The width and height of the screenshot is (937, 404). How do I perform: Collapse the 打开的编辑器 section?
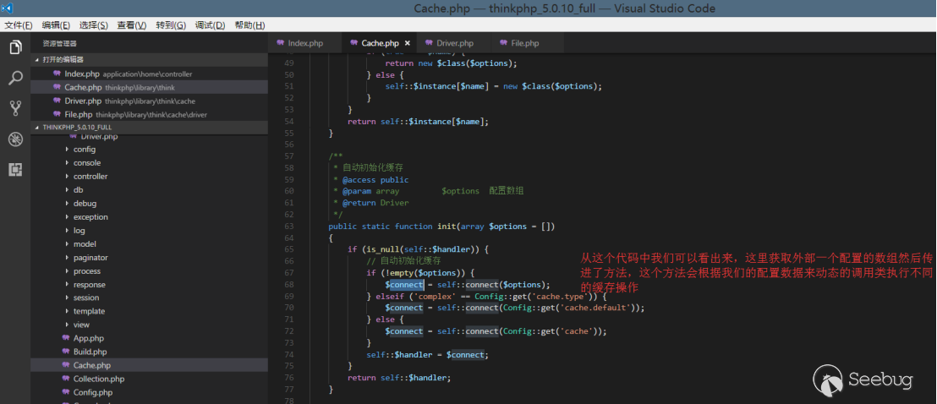[150, 60]
